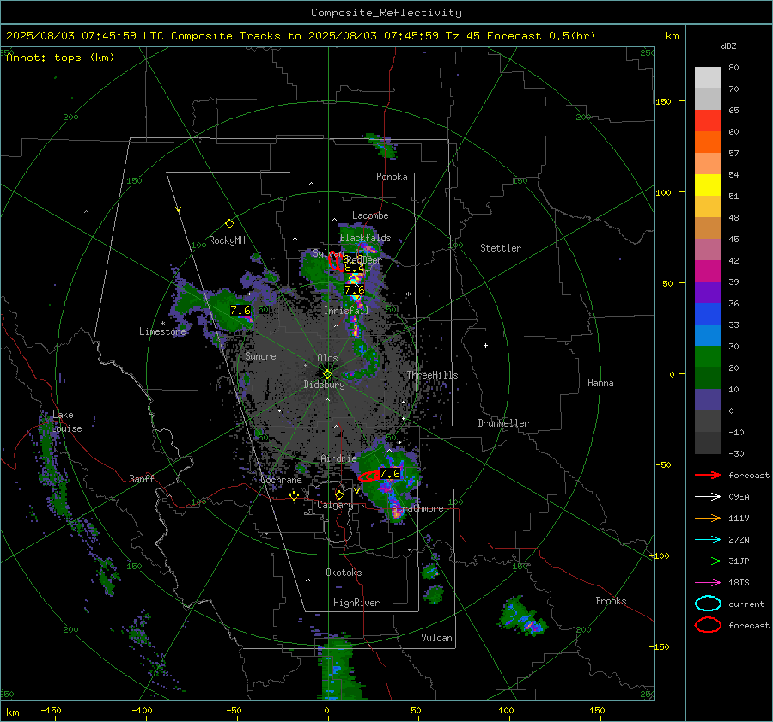Click the 7.6 tops label east of Limestone

point(240,311)
